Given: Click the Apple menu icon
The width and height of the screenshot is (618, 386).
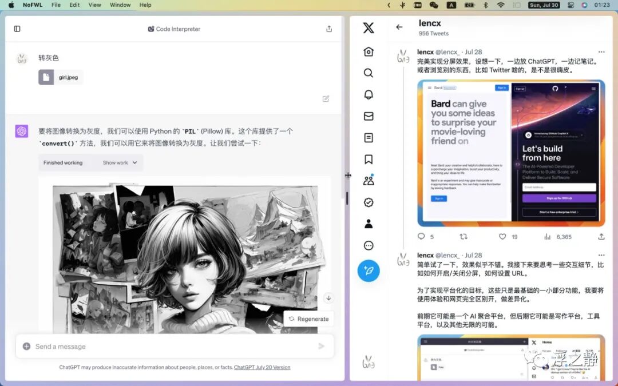Looking at the screenshot, I should point(11,5).
